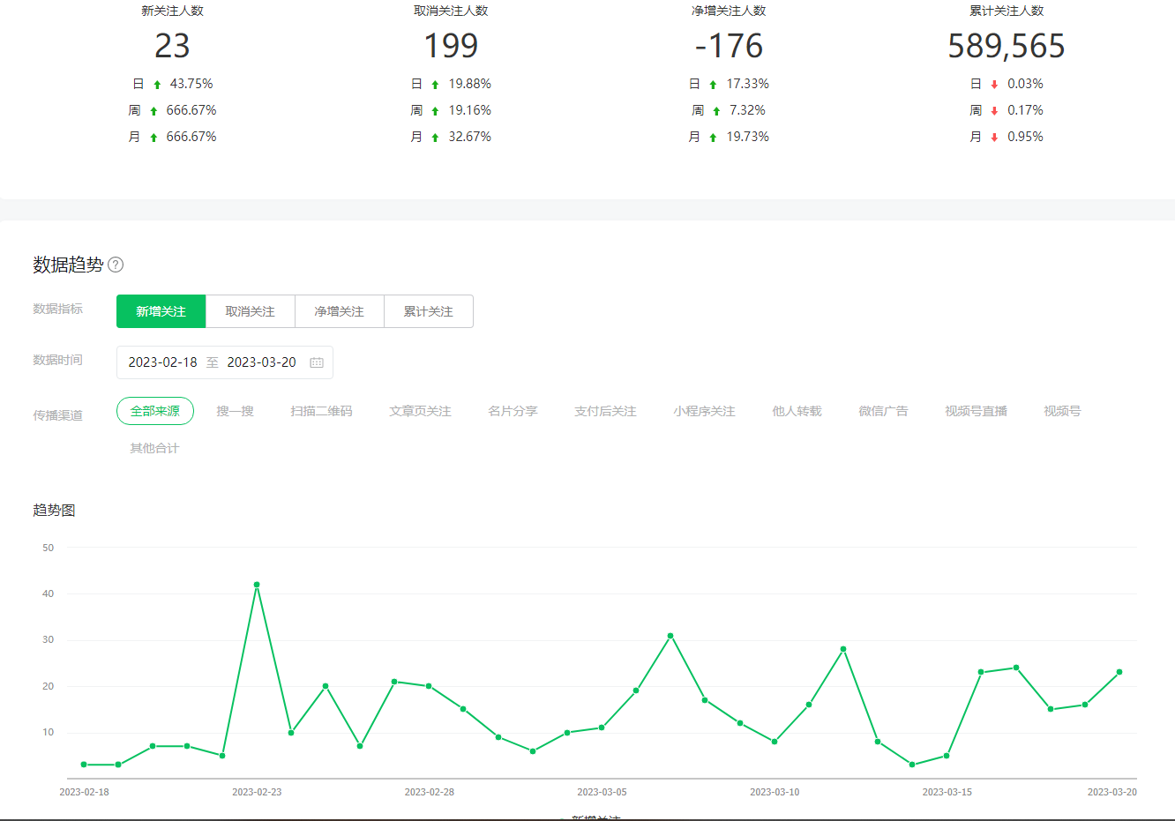Image resolution: width=1175 pixels, height=821 pixels.
Task: Click the start date 2023-02-18 field
Action: [x=162, y=362]
